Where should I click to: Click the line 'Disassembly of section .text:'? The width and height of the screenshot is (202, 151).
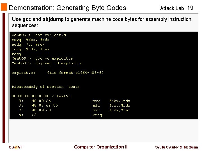click(x=46, y=87)
